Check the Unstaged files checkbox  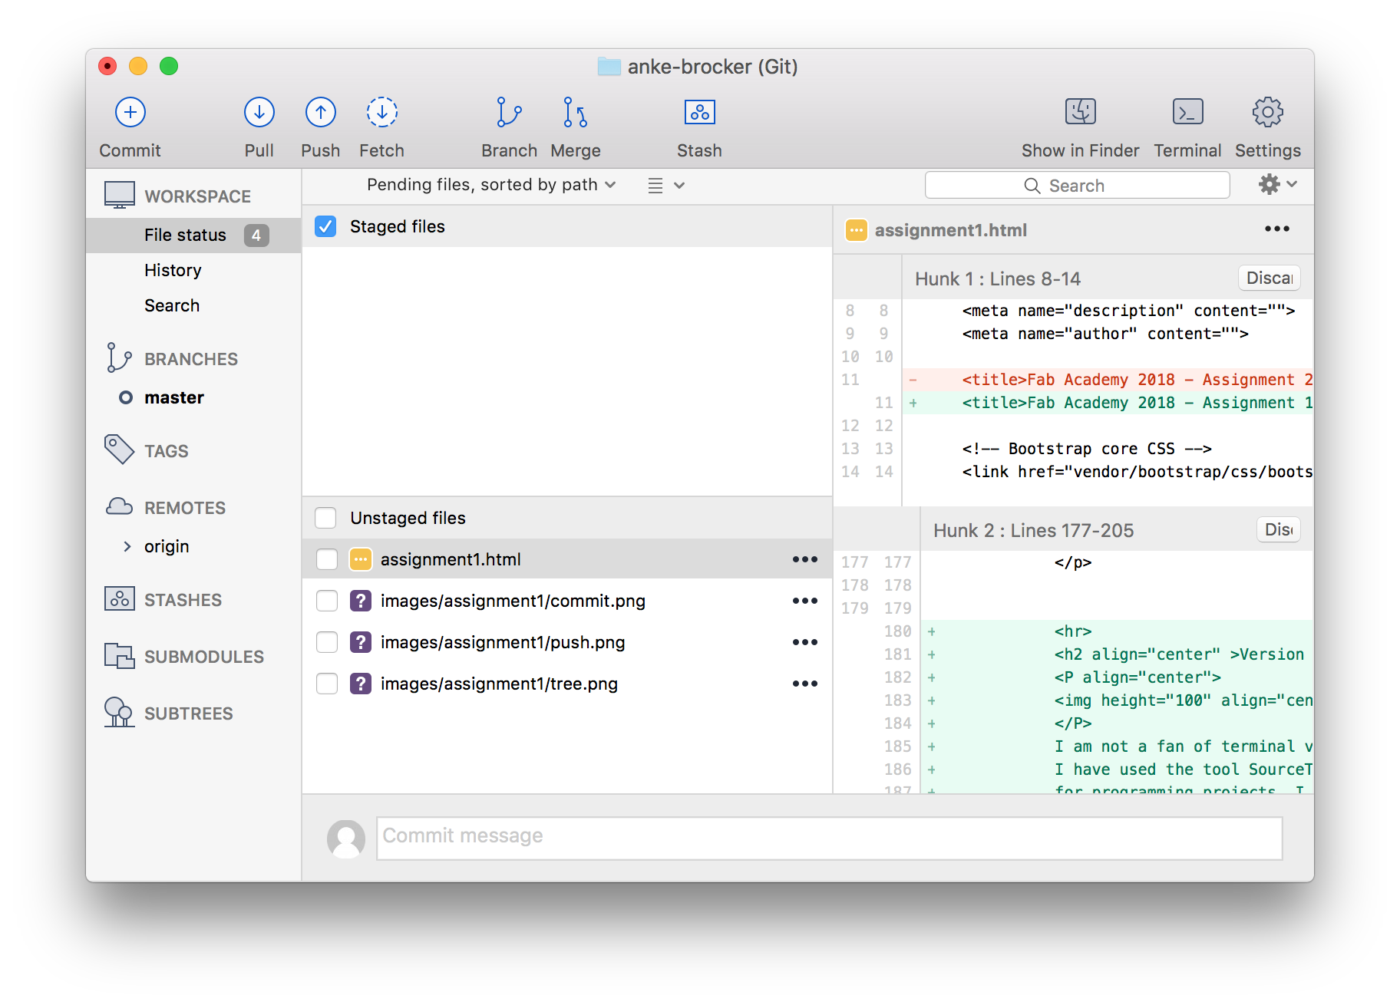coord(325,518)
